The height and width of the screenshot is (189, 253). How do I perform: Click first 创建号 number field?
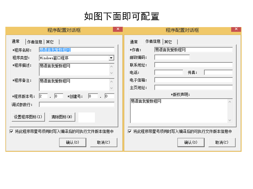[x=93, y=96]
